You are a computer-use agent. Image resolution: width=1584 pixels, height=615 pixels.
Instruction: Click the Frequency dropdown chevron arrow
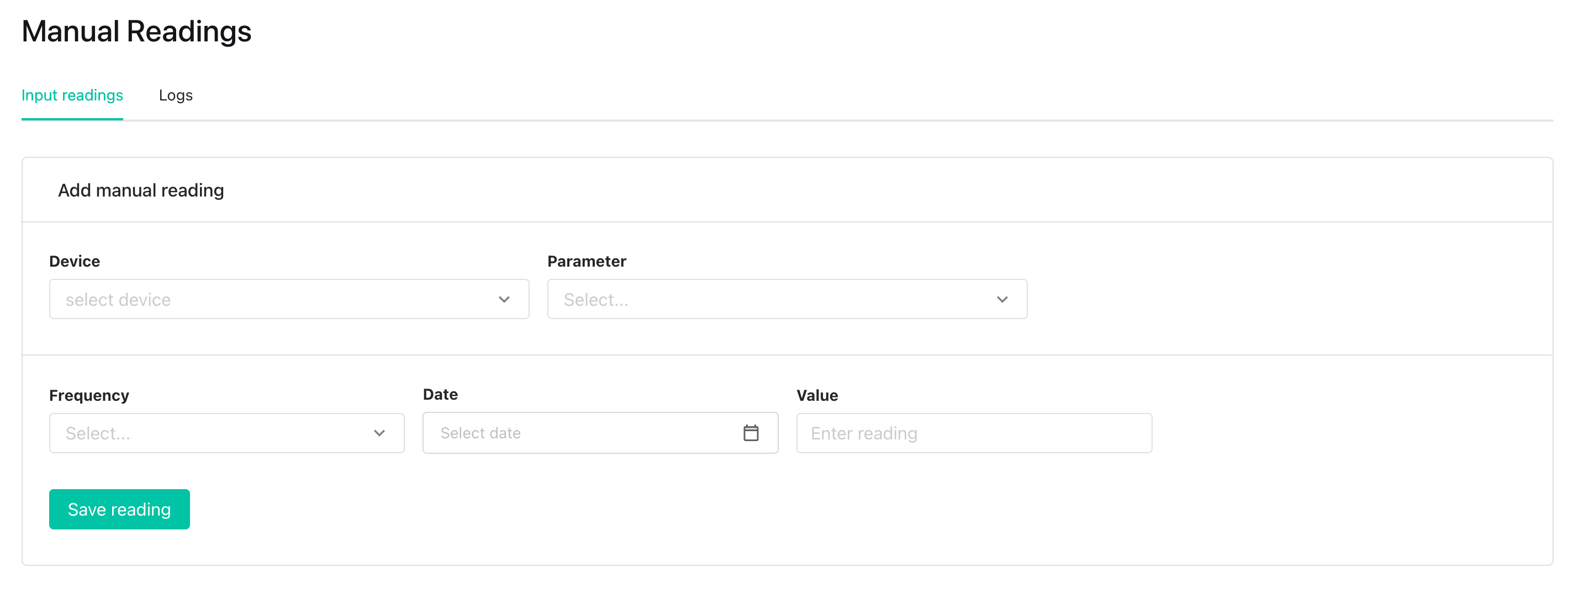coord(379,434)
